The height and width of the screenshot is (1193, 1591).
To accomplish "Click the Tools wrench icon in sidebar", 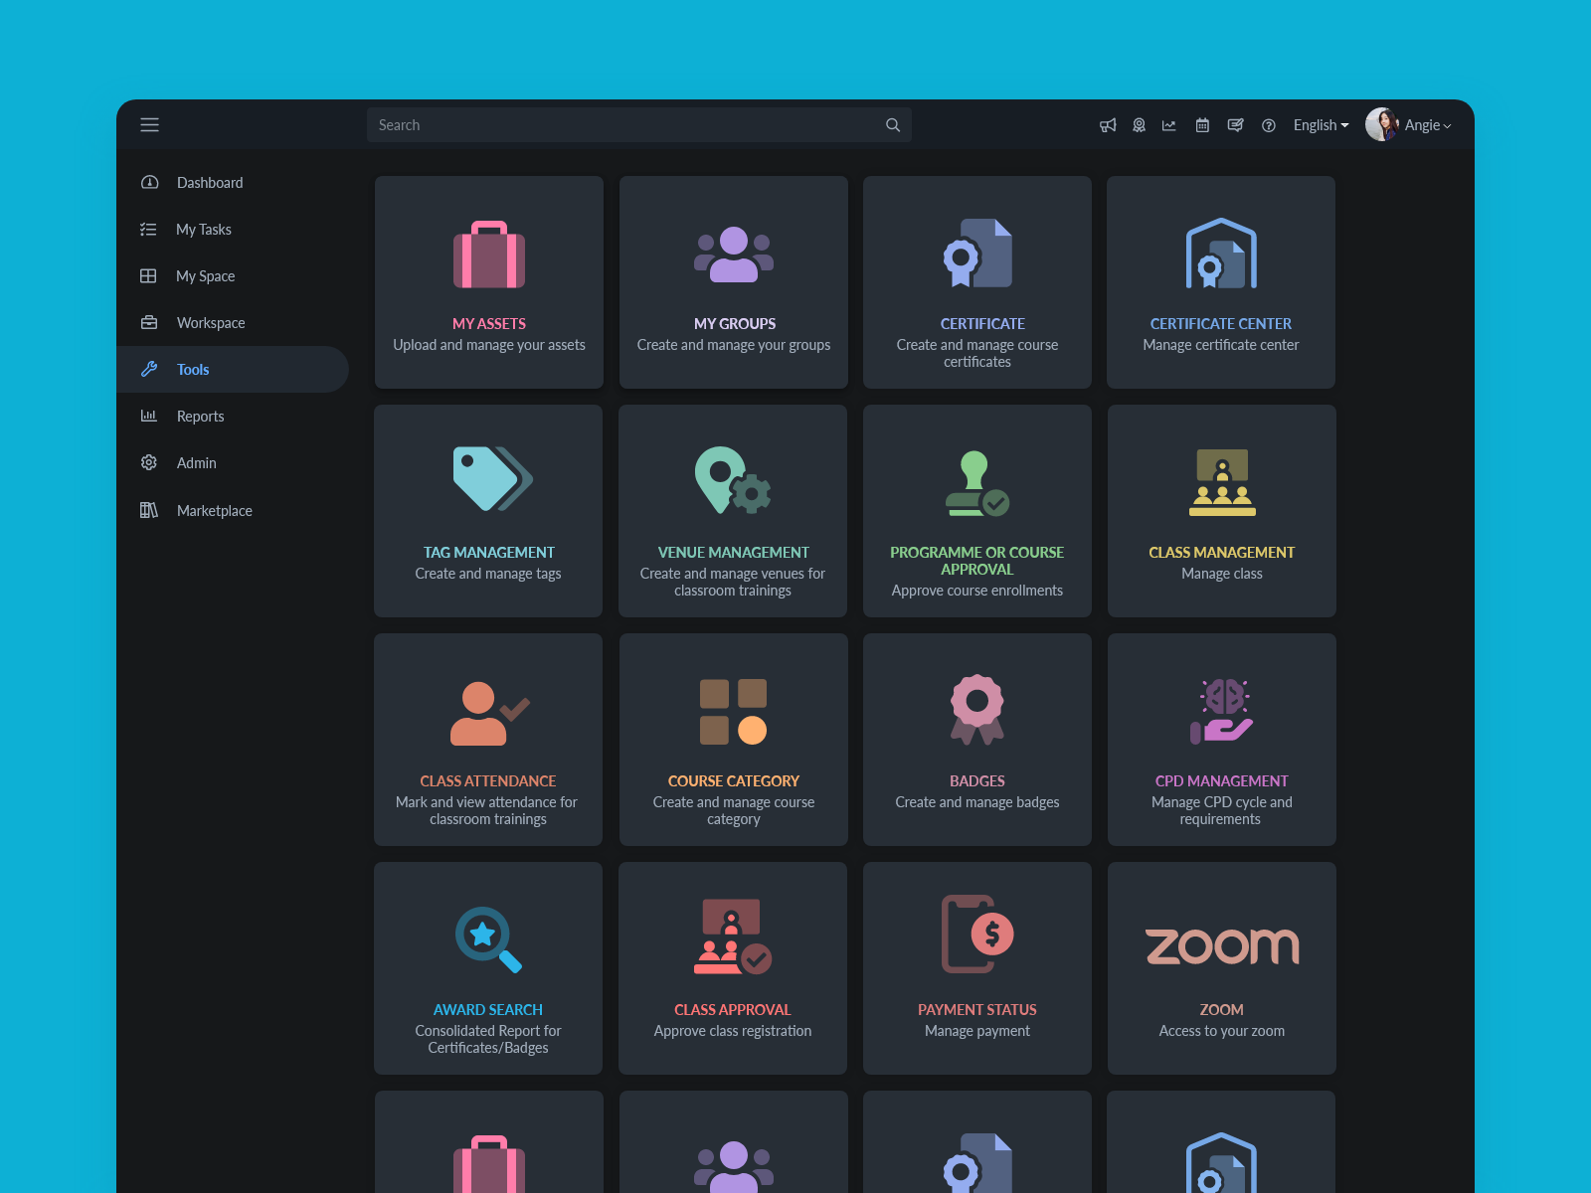I will tap(149, 369).
